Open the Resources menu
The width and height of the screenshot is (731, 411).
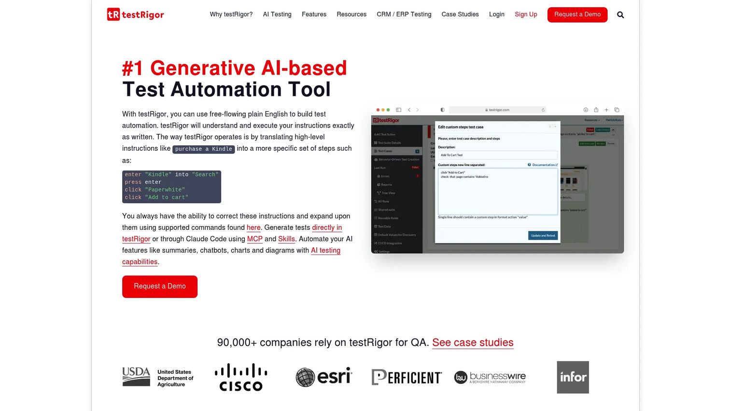351,14
